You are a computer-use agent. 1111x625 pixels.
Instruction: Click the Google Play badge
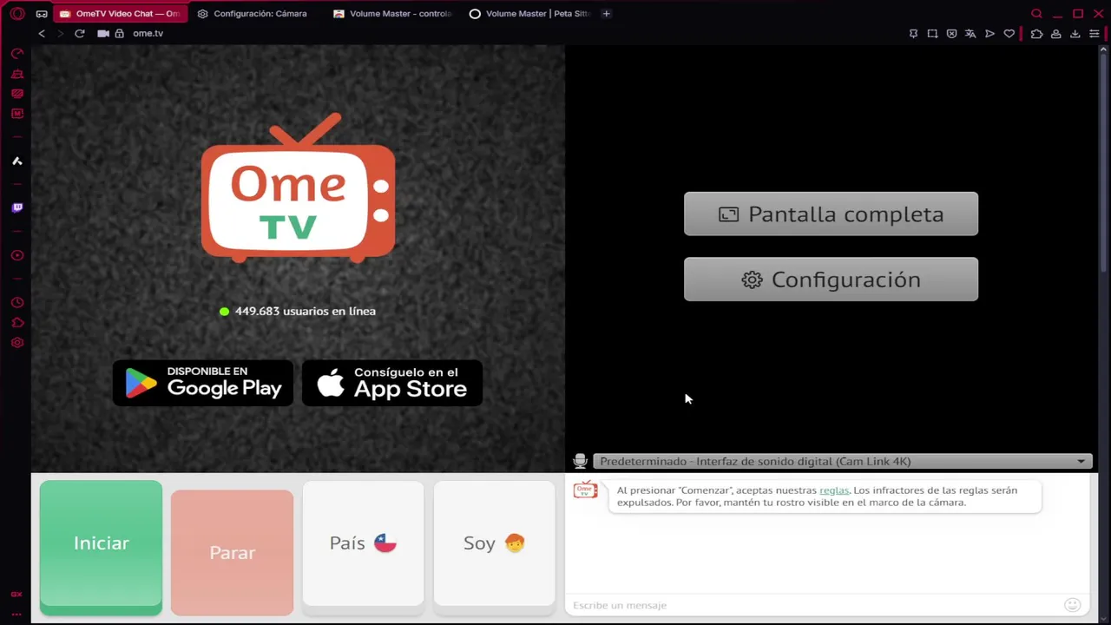pyautogui.click(x=203, y=383)
